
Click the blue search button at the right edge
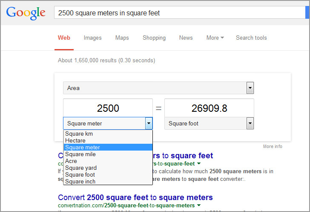[307, 13]
